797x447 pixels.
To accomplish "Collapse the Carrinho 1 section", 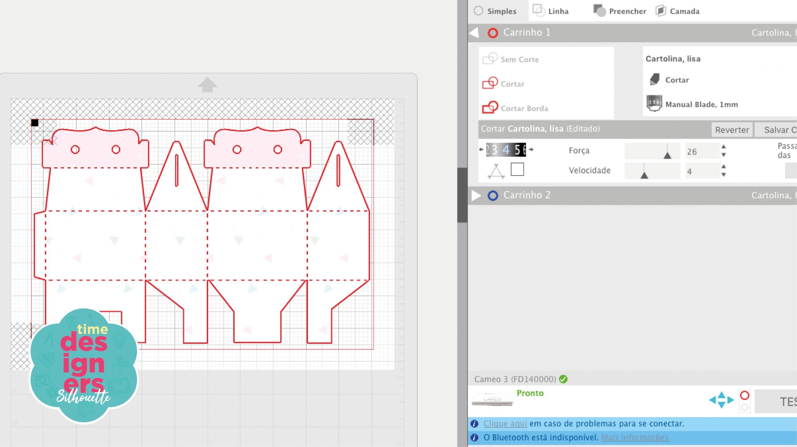I will click(x=474, y=33).
